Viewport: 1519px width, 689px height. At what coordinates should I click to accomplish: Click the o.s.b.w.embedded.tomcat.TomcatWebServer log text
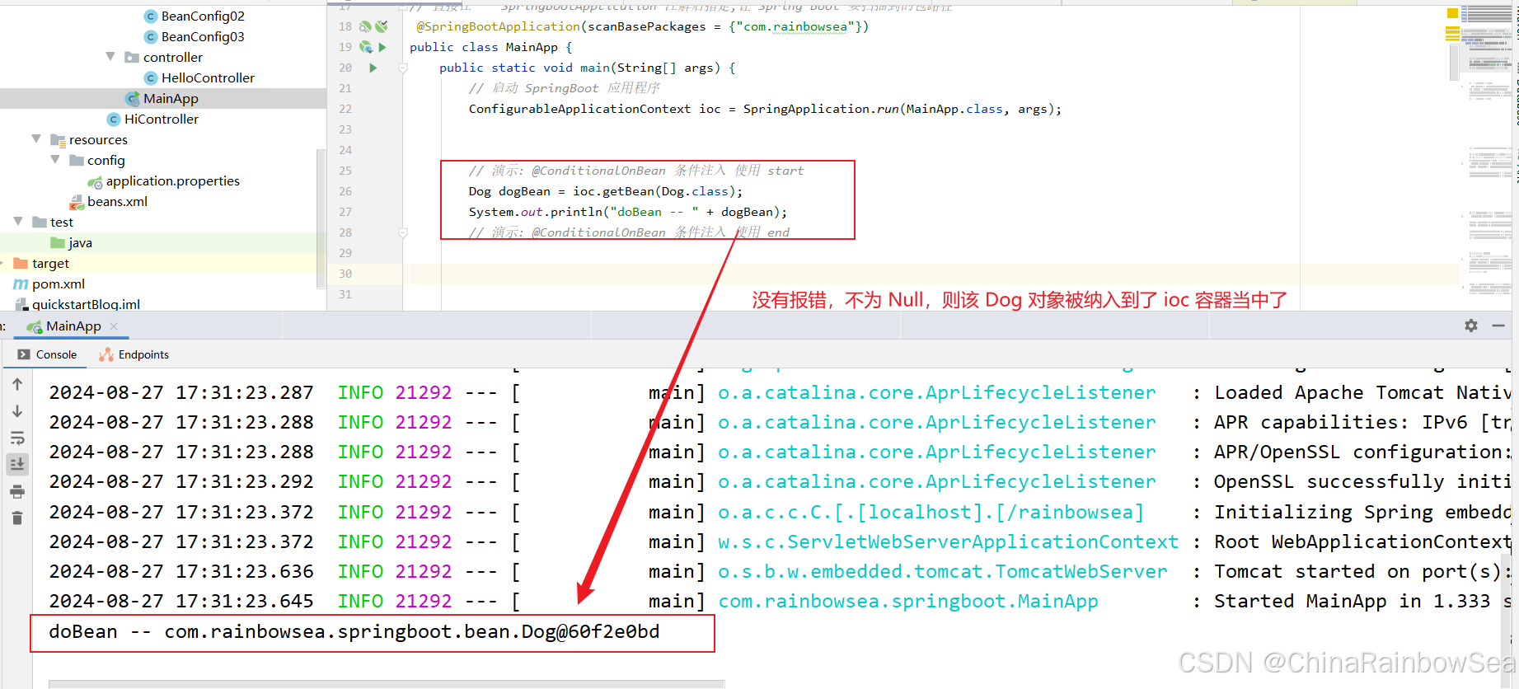coord(942,572)
